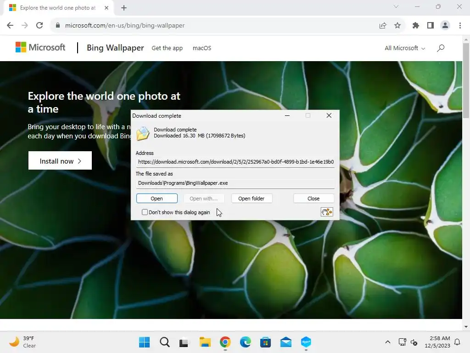The image size is (470, 353).
Task: Share this page via the share icon
Action: tap(382, 26)
